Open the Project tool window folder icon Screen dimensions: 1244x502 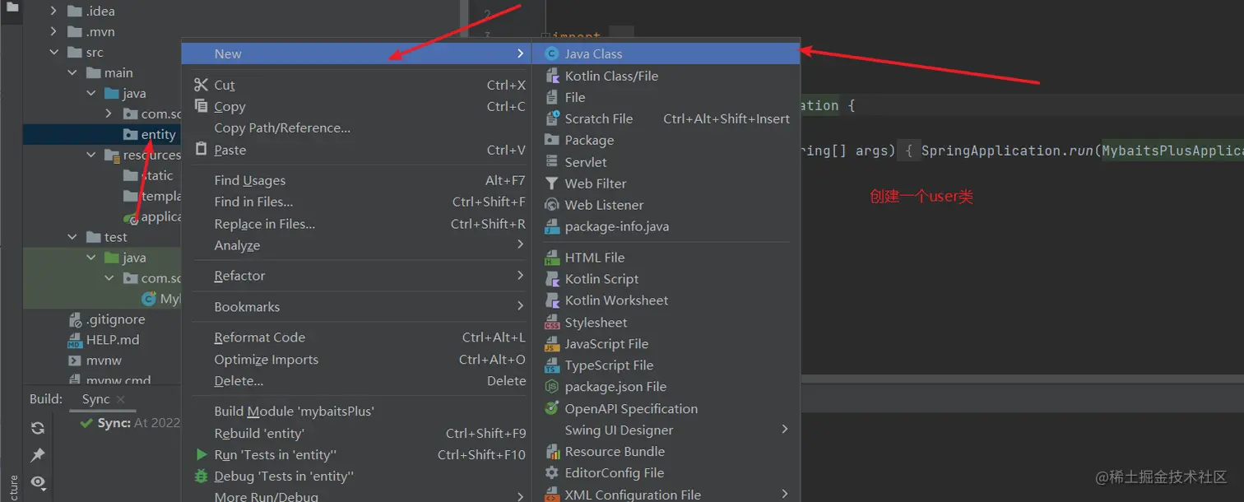click(x=12, y=7)
